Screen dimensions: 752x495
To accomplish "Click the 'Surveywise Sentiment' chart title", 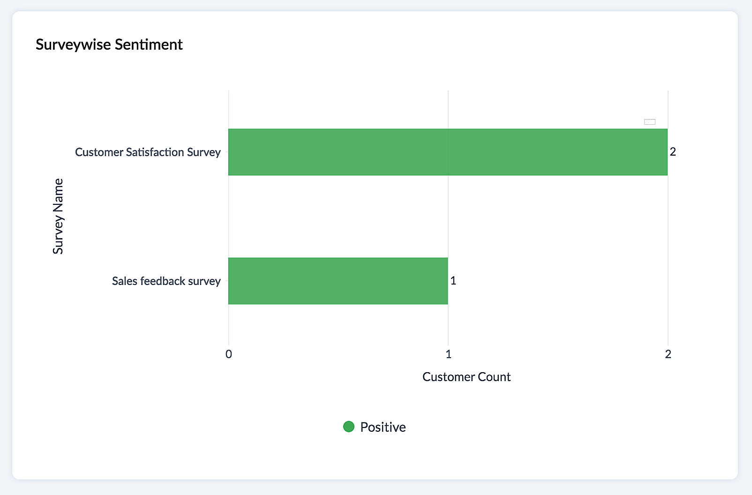I will pyautogui.click(x=109, y=45).
